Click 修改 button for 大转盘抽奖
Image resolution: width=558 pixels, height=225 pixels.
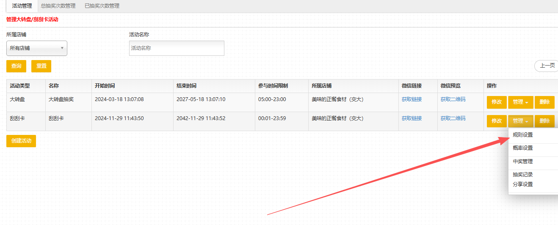[x=497, y=102]
